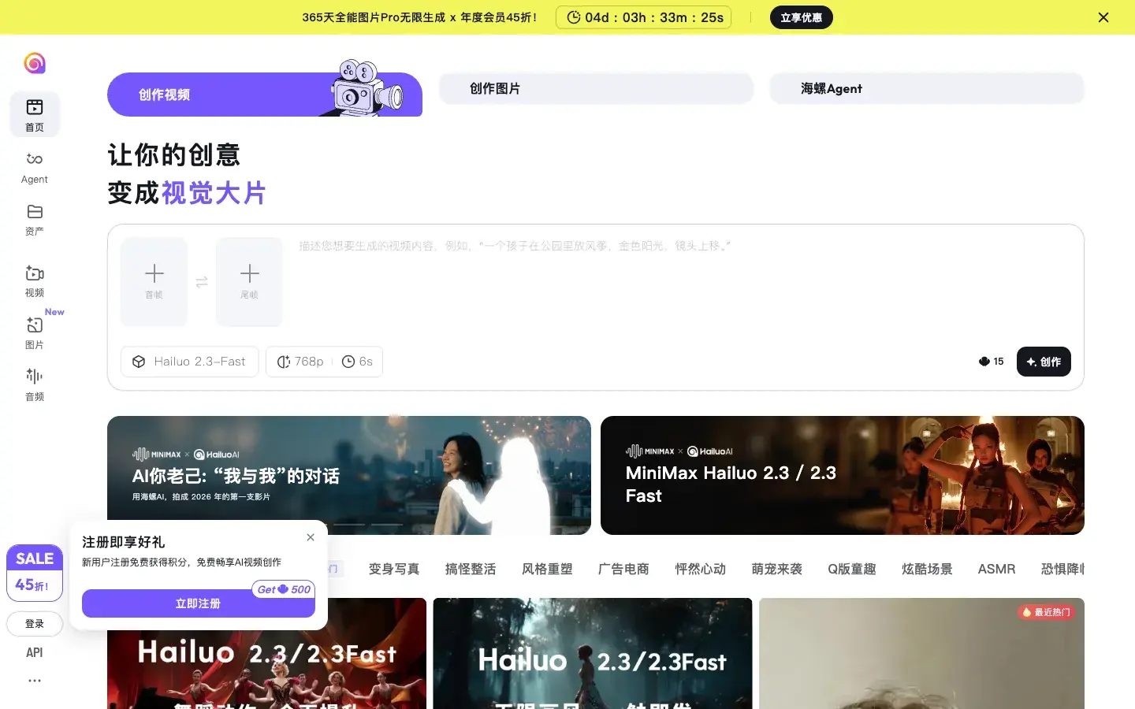This screenshot has height=709, width=1135.
Task: Select the ASMR category filter
Action: pyautogui.click(x=996, y=569)
